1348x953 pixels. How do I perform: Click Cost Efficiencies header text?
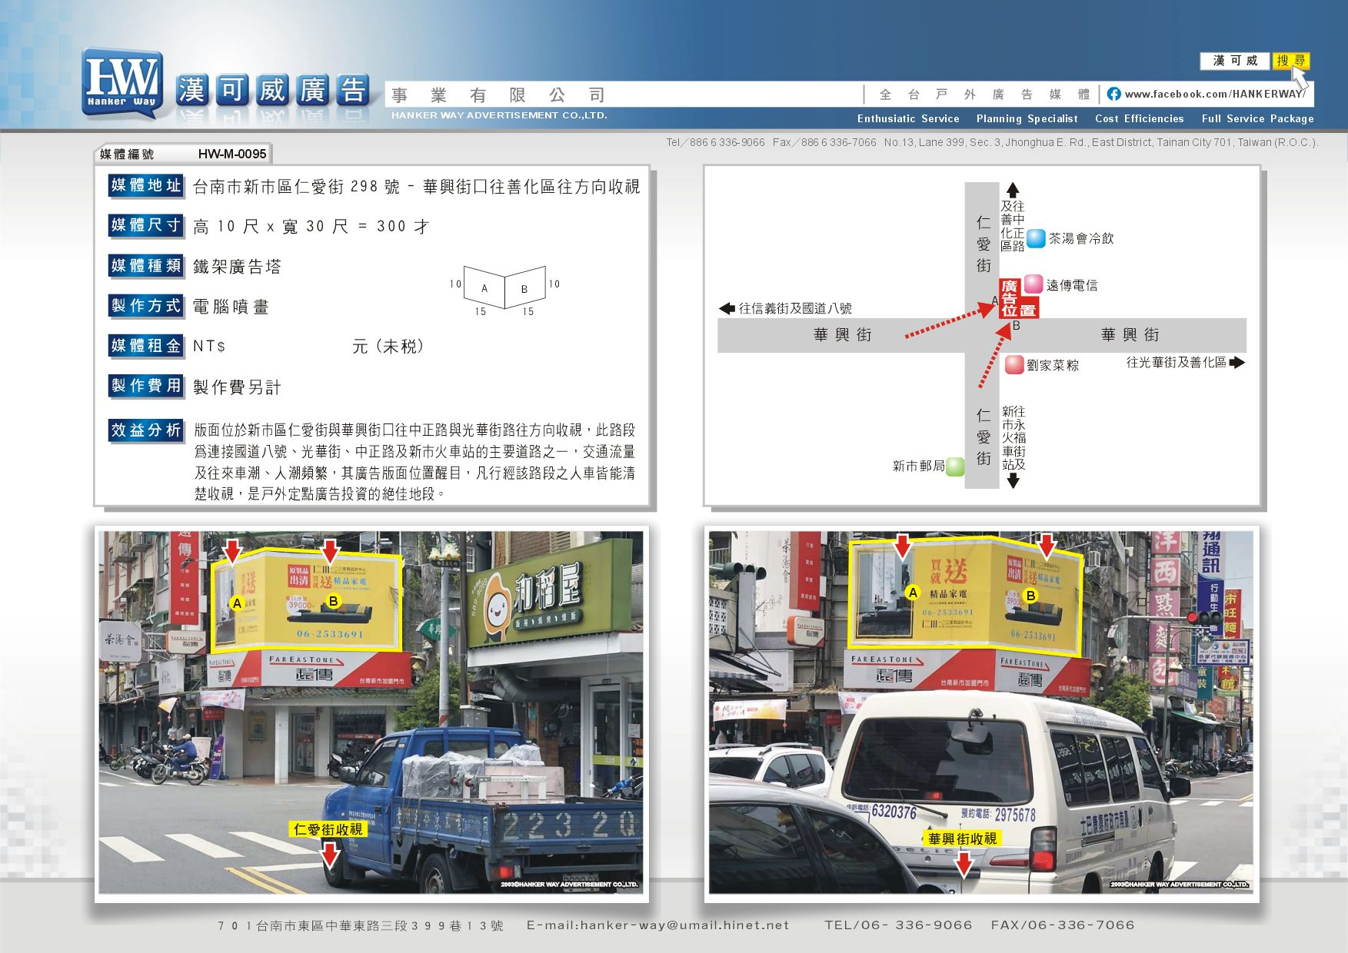click(1139, 118)
